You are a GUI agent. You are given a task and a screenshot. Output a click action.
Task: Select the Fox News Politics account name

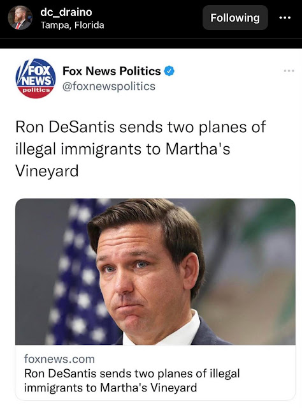(111, 71)
